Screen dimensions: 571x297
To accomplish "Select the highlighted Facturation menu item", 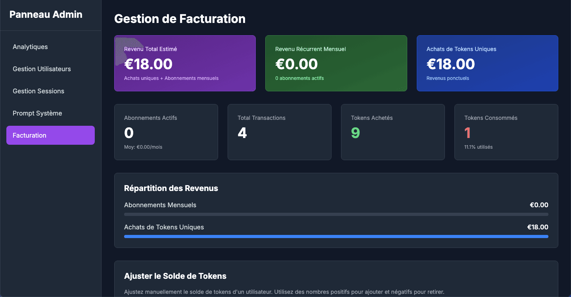I will pos(50,135).
